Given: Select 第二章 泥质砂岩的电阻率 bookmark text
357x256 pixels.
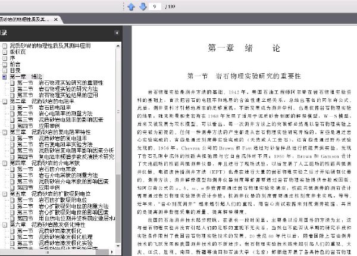Looking at the screenshot, I should coord(42,101).
